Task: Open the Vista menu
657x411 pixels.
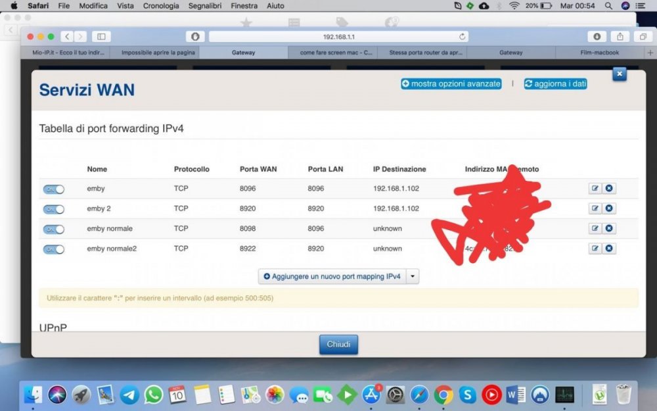Action: point(125,6)
